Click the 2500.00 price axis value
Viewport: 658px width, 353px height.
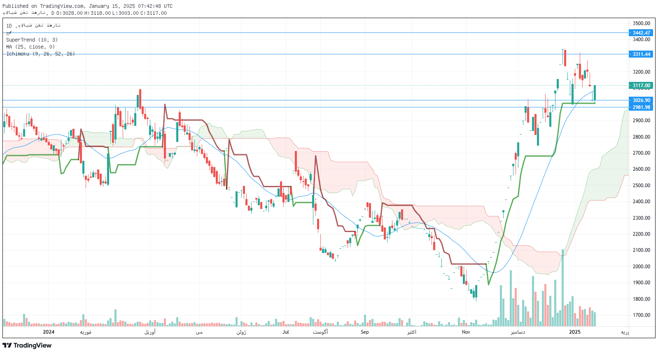(x=642, y=186)
